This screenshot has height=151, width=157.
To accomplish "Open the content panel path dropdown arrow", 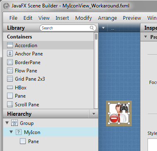I will click(103, 28).
